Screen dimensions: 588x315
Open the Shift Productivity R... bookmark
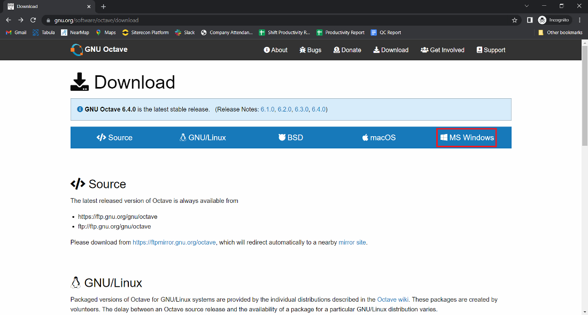pos(284,33)
